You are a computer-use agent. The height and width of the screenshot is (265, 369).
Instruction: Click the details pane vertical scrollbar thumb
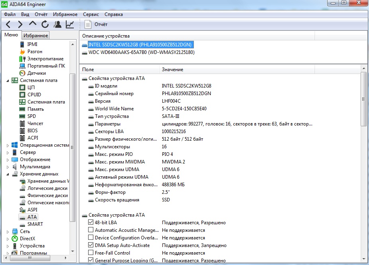click(x=363, y=99)
